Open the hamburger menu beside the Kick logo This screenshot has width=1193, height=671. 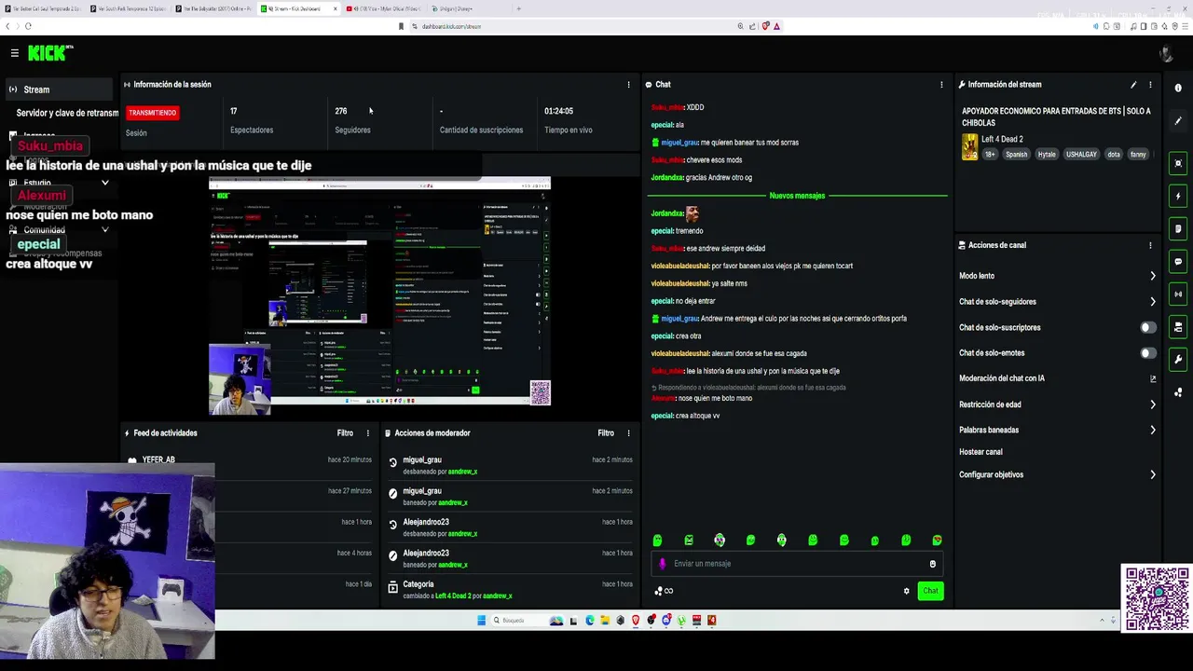pos(14,53)
